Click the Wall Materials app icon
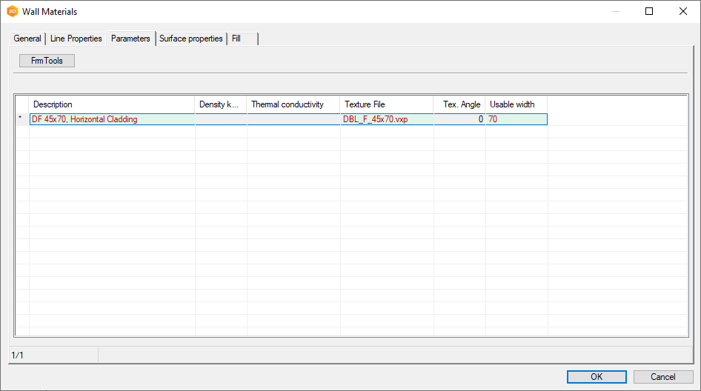 pos(12,12)
